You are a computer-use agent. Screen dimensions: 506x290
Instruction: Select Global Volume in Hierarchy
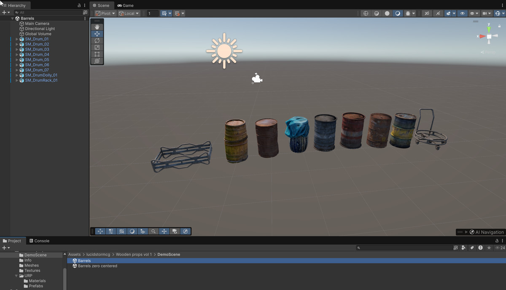(x=38, y=34)
